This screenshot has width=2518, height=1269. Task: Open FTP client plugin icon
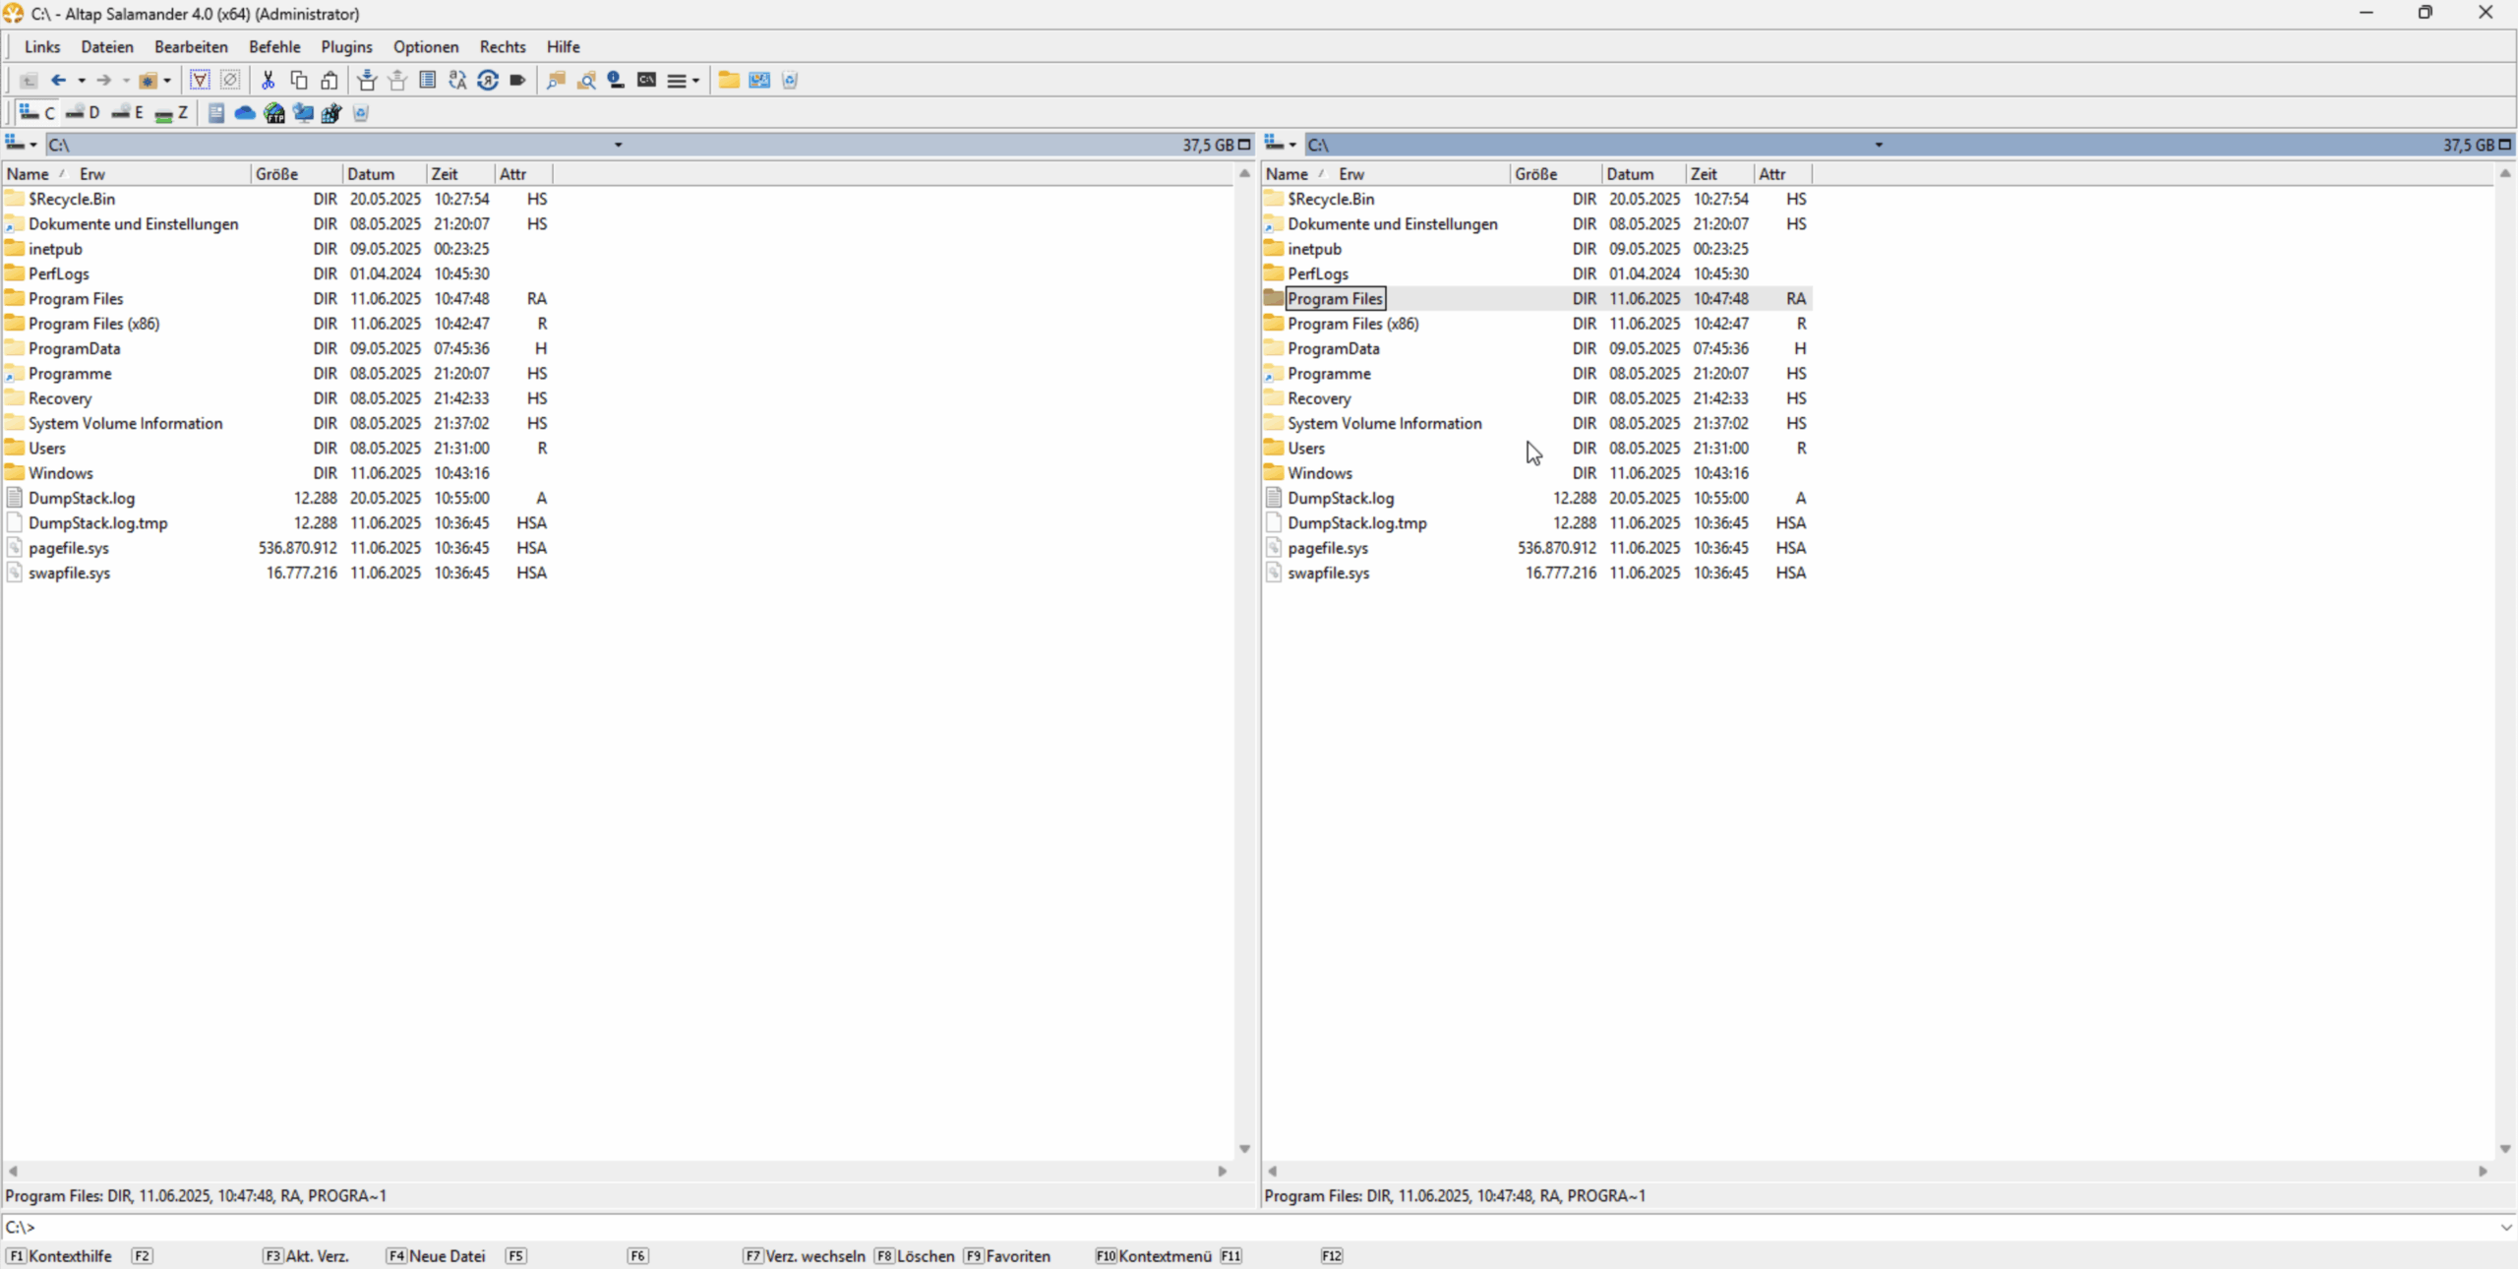point(274,113)
